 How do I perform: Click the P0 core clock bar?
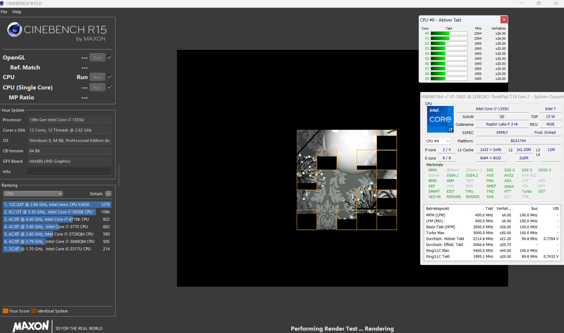click(x=449, y=33)
